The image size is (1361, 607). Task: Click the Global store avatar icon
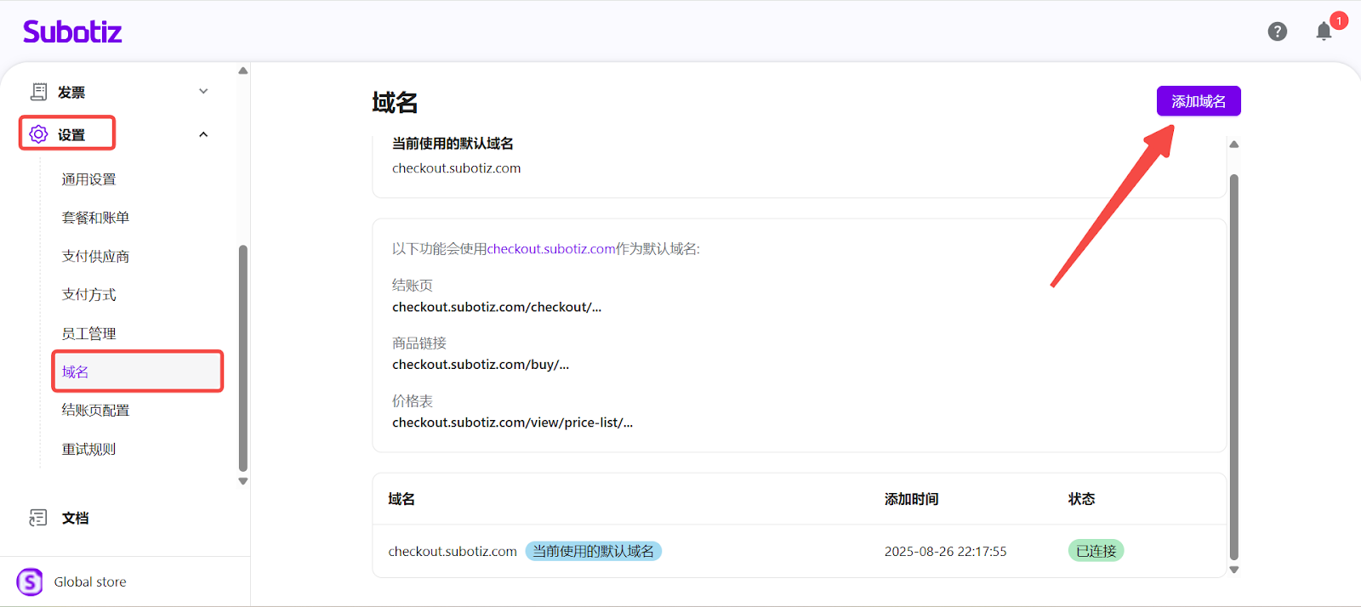coord(30,582)
